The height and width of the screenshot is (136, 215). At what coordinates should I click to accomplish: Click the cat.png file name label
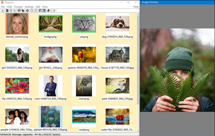pos(84,37)
